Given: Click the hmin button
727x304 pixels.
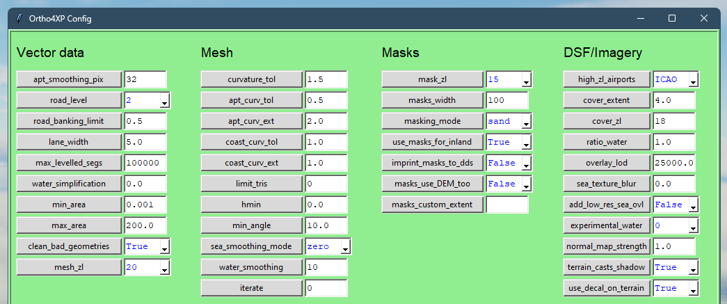Looking at the screenshot, I should (x=252, y=205).
